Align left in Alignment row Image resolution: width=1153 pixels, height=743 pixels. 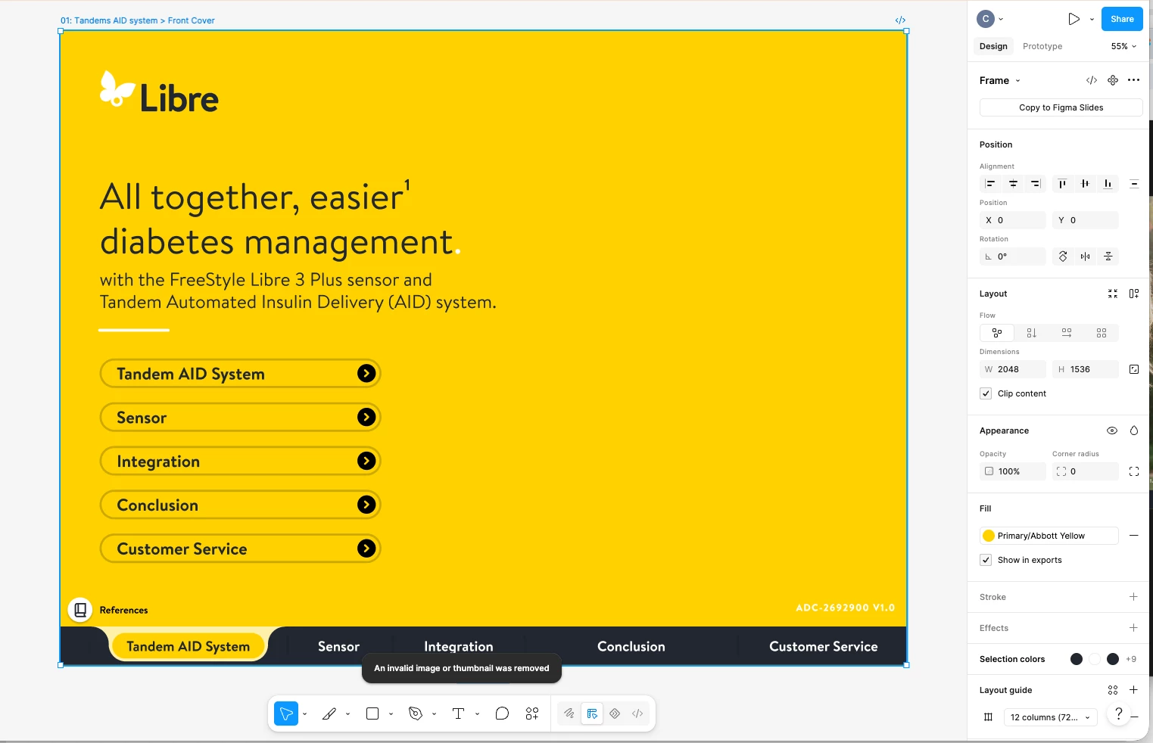tap(990, 184)
